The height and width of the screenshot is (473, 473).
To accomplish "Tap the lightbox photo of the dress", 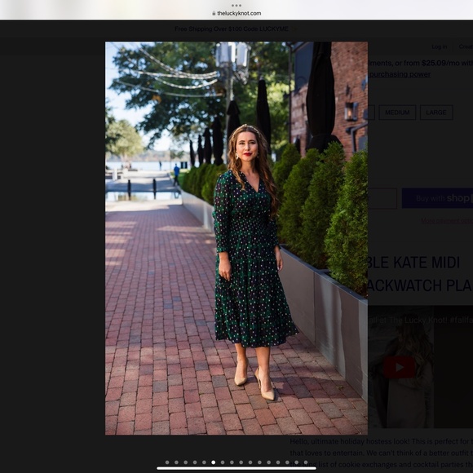I will coord(236,238).
